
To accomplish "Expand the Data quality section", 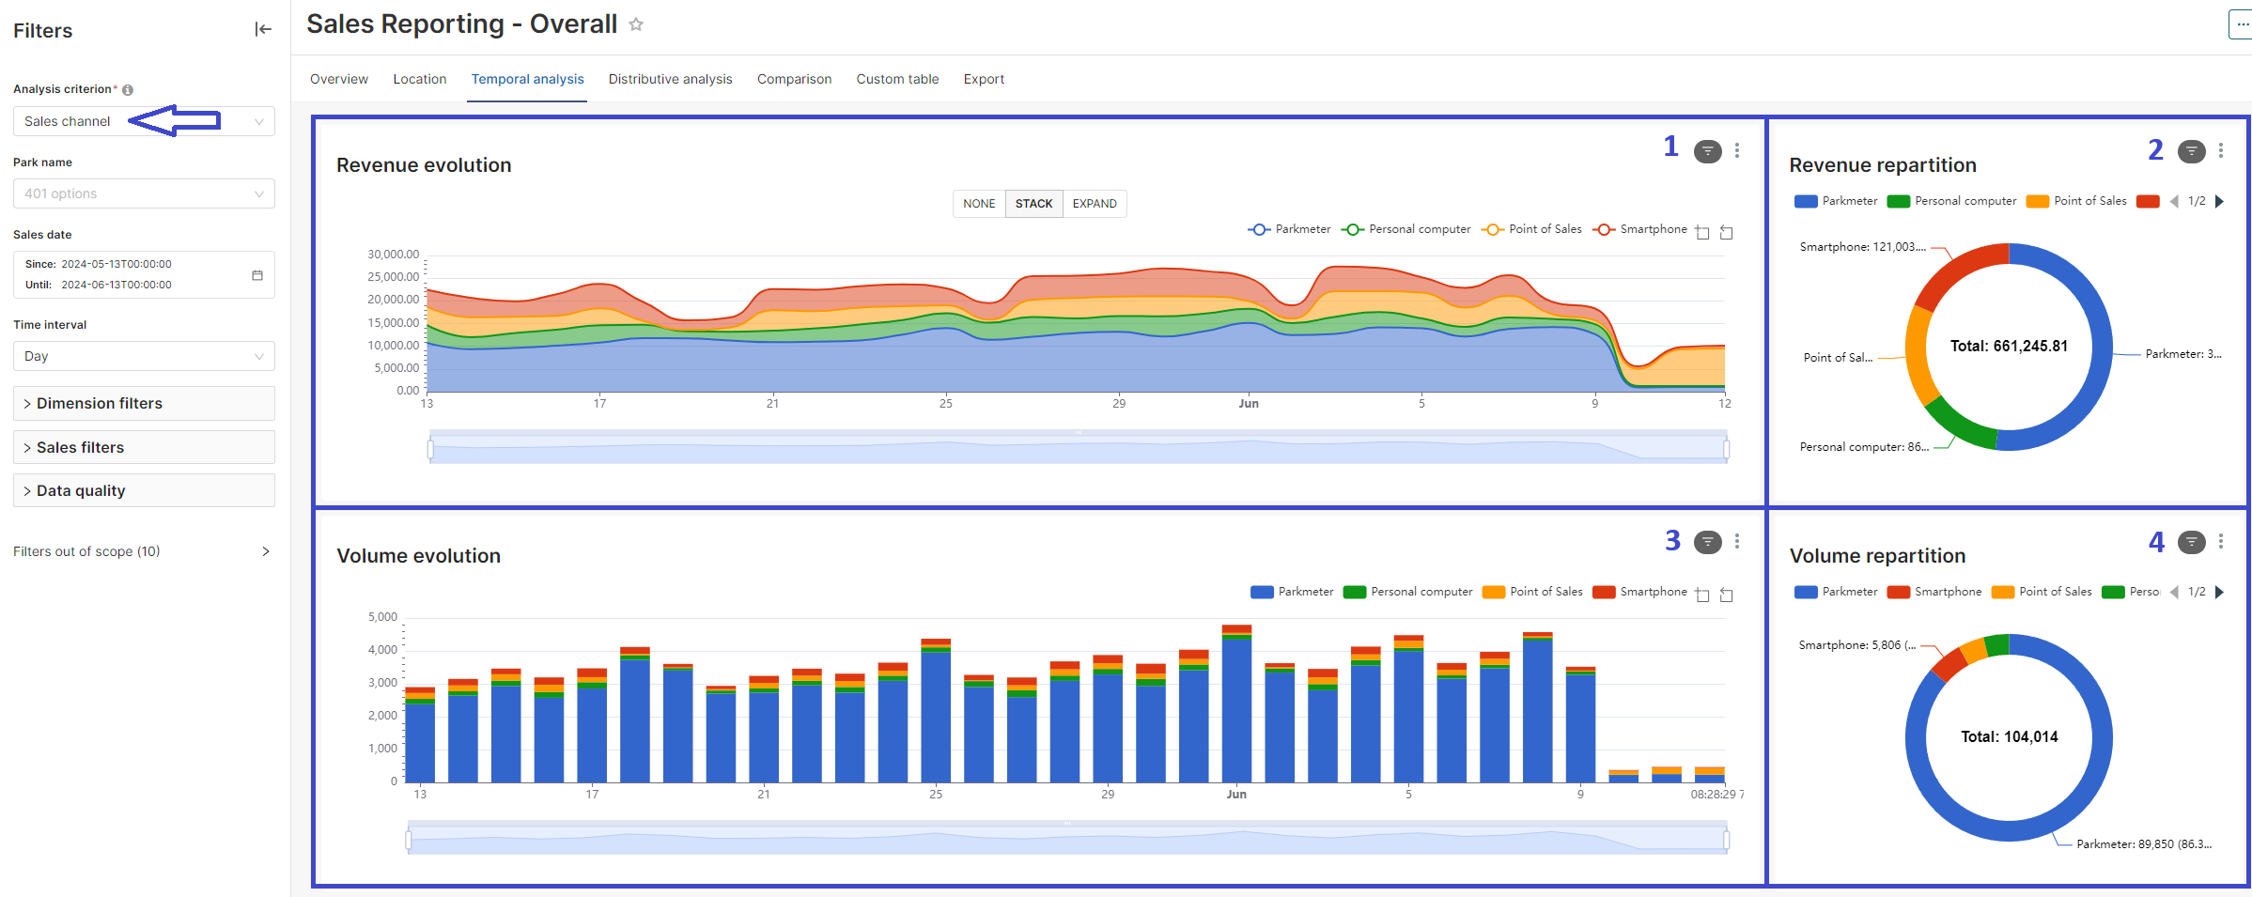I will coord(144,490).
